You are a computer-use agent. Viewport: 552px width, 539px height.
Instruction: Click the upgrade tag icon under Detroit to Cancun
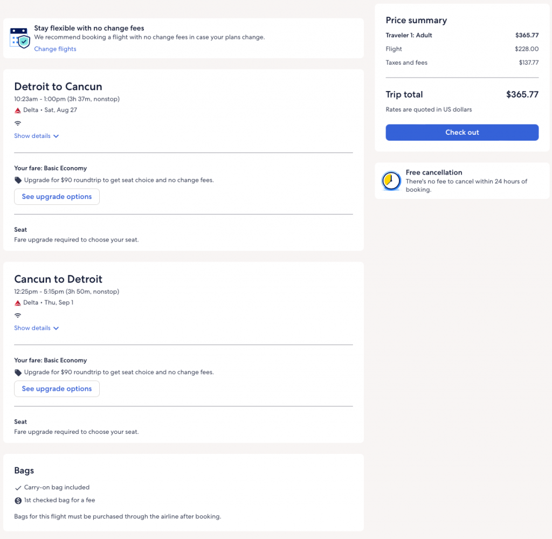18,180
